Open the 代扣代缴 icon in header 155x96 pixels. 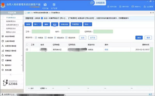(45, 5)
